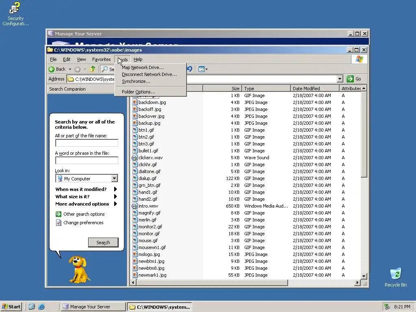The width and height of the screenshot is (416, 312).
Task: Click the Change preferences checkmark icon
Action: tap(58, 223)
